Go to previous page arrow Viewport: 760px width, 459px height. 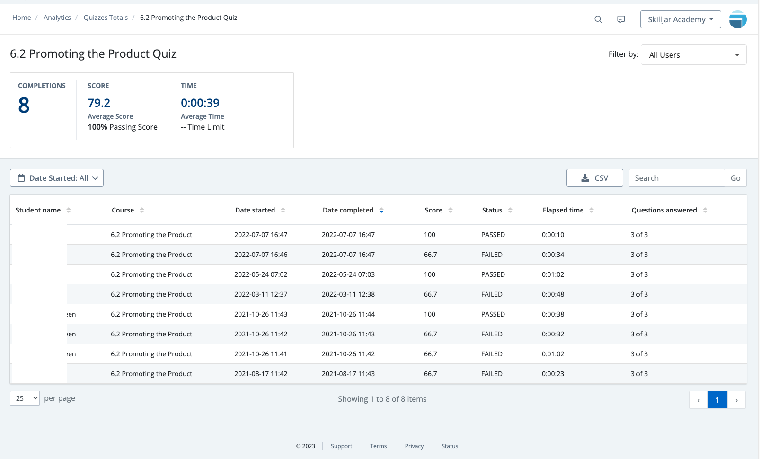(698, 400)
